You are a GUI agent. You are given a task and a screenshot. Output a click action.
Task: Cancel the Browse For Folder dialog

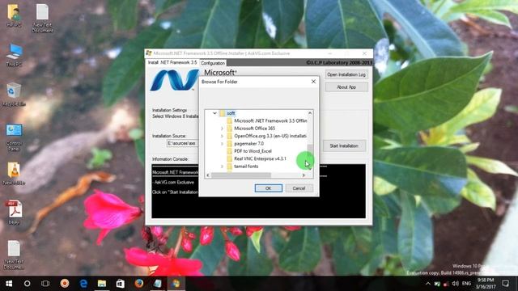[299, 188]
